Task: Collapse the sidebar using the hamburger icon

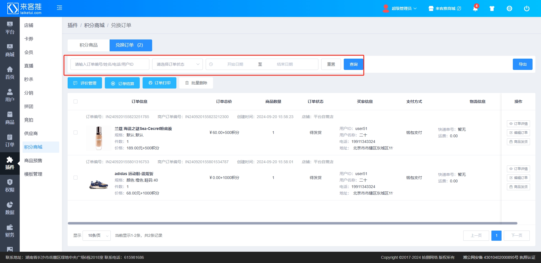Action: 59,8
